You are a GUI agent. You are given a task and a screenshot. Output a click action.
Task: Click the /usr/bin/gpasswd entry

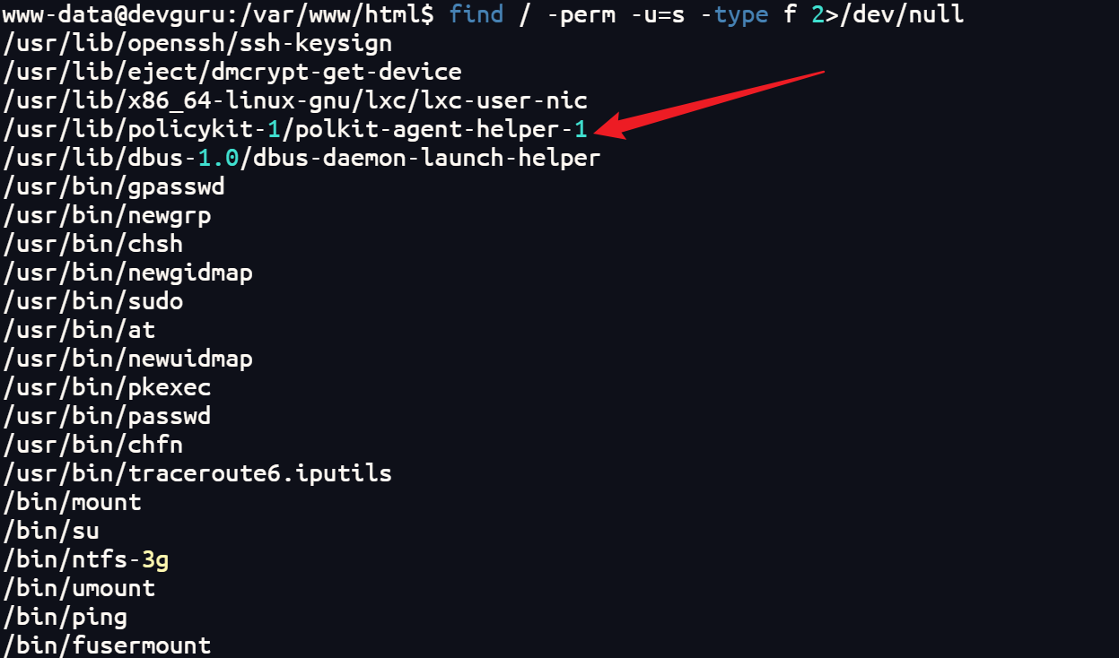click(114, 187)
